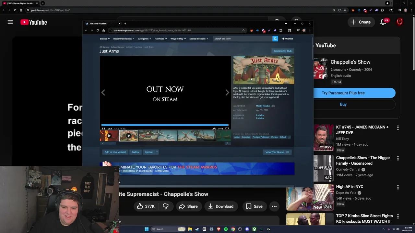Click View Your Queue
Screen dimensions: 415x233
click(x=277, y=152)
